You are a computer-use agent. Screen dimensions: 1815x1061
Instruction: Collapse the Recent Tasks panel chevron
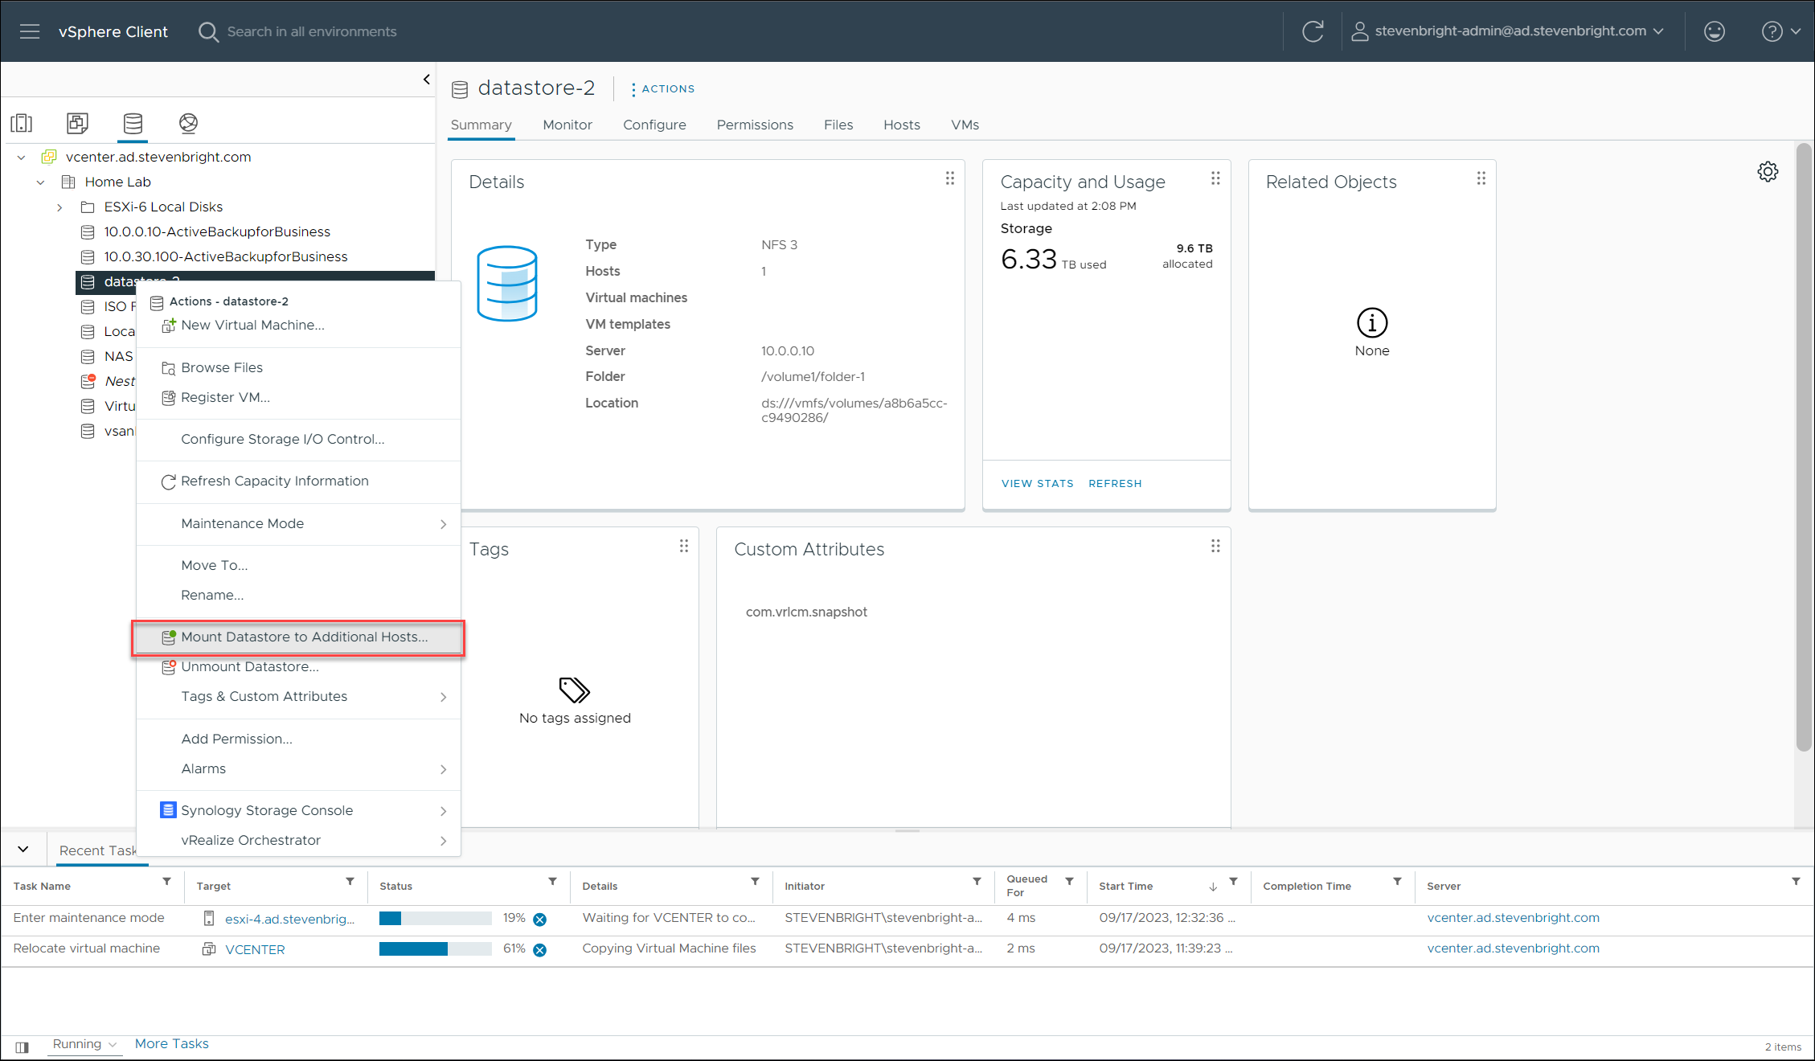click(x=23, y=850)
